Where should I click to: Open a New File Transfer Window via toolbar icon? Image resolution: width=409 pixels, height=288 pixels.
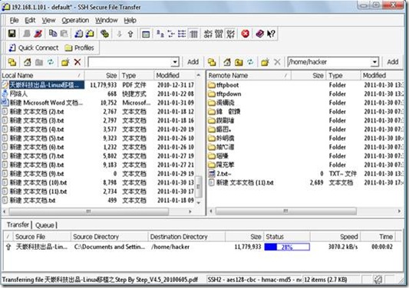pyautogui.click(x=90, y=34)
